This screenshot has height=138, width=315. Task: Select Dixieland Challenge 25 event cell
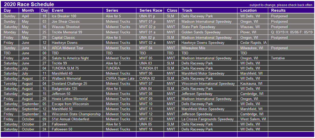coord(76,83)
